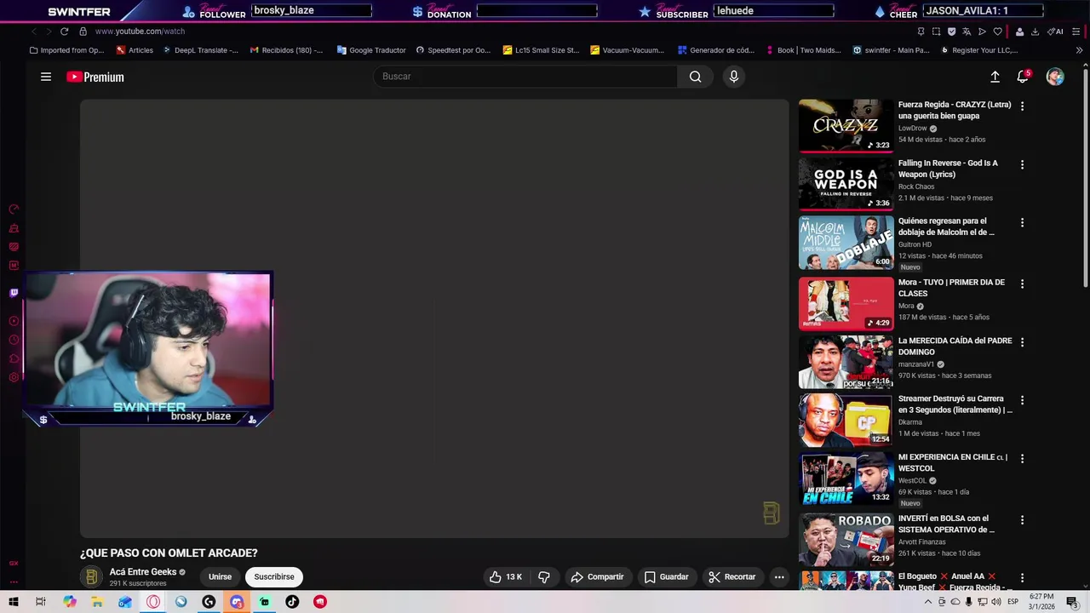Open the YouTube notifications bell
This screenshot has width=1090, height=613.
point(1023,77)
